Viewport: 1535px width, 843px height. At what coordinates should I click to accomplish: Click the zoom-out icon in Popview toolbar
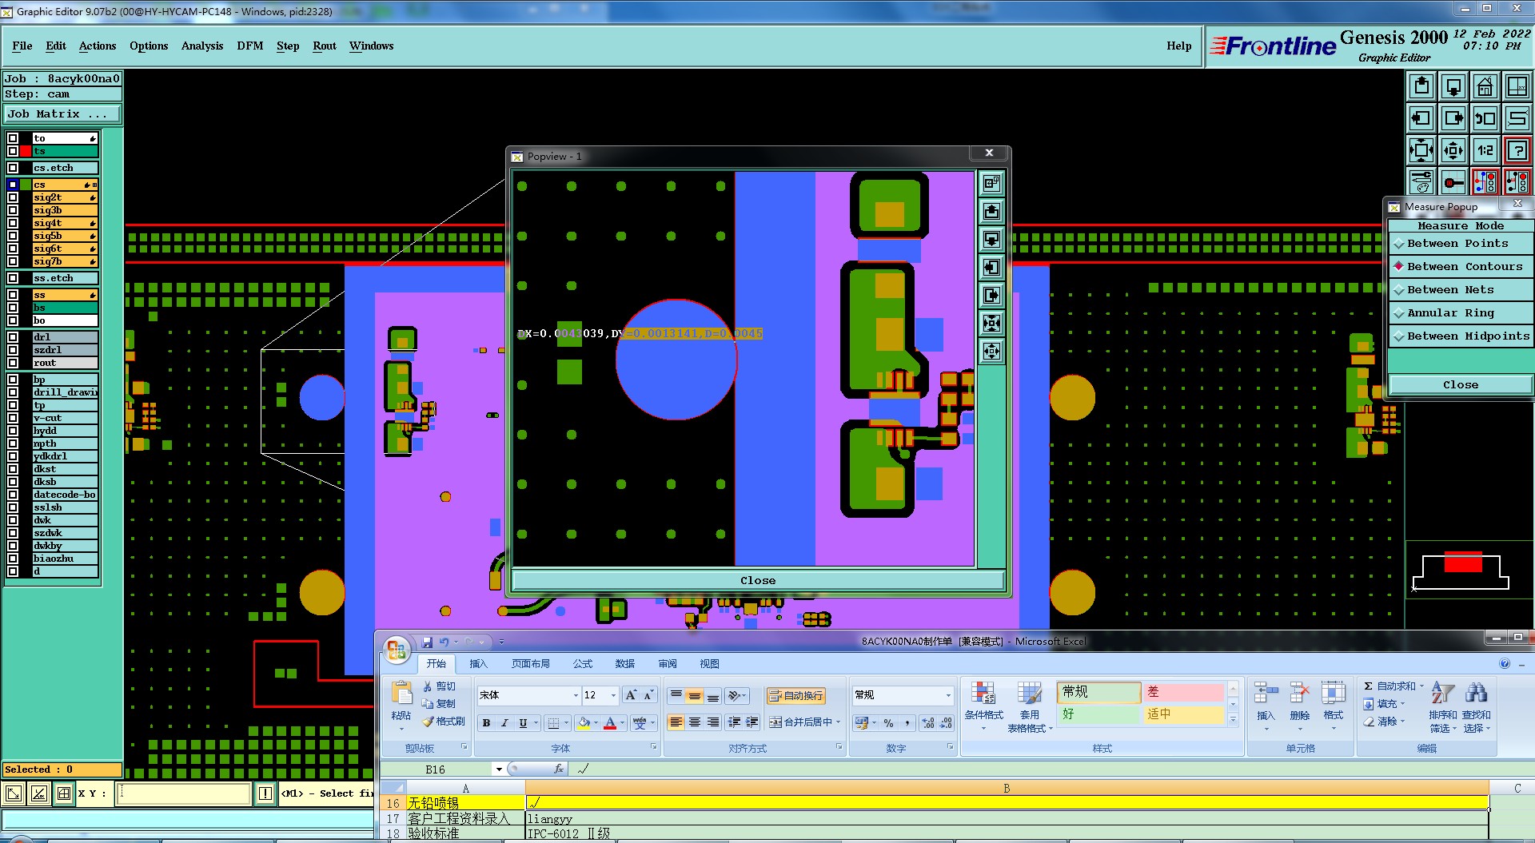[x=991, y=352]
